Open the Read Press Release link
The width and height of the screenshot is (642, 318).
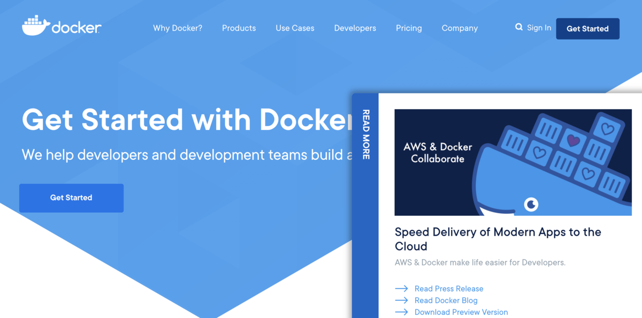pyautogui.click(x=449, y=289)
